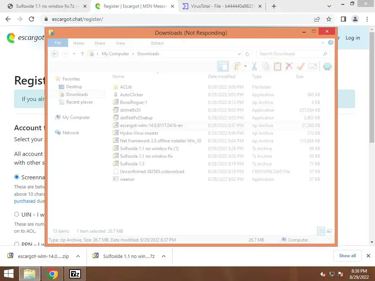Select the weenor application
This screenshot has width=375, height=281.
click(127, 179)
